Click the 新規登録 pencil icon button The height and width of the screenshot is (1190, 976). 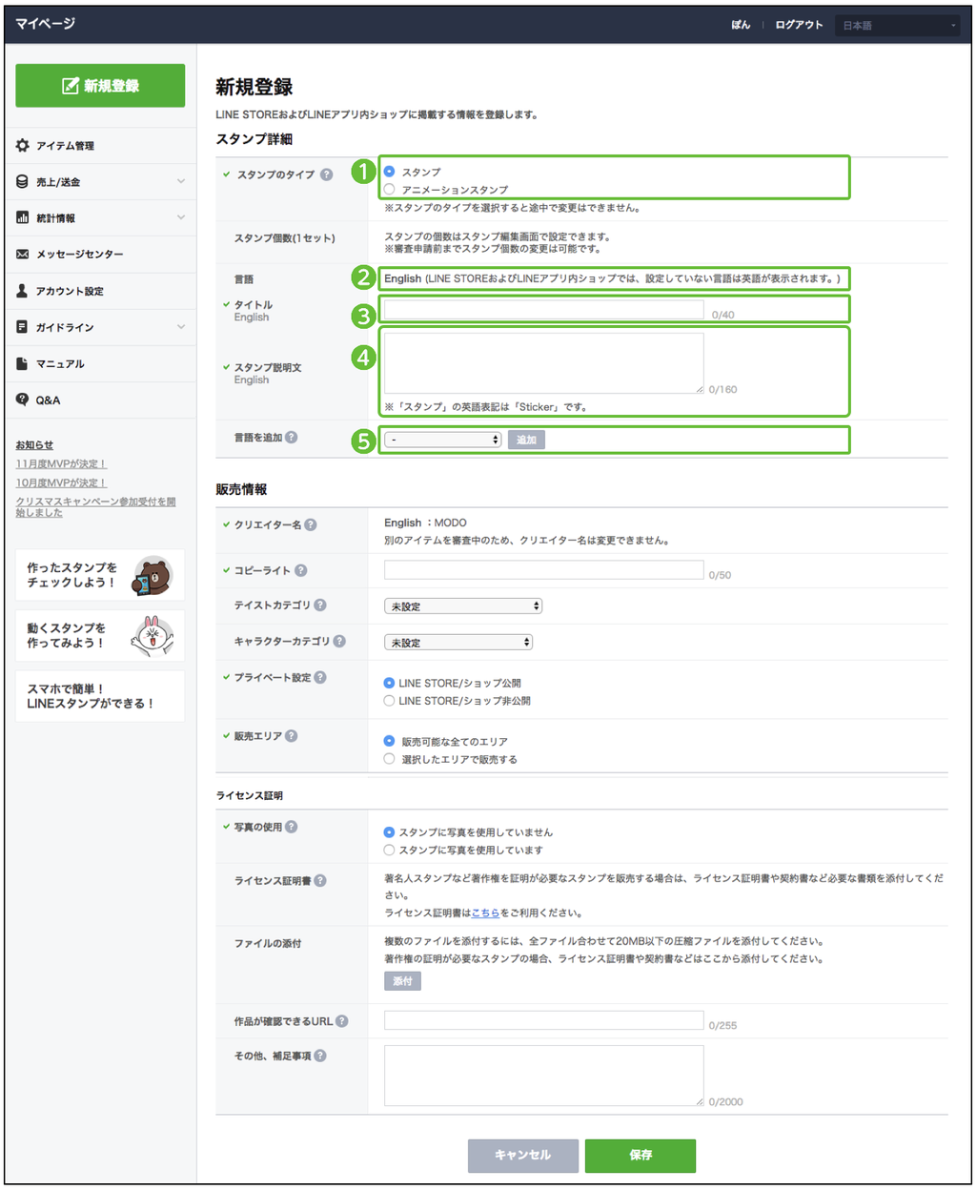[x=100, y=86]
